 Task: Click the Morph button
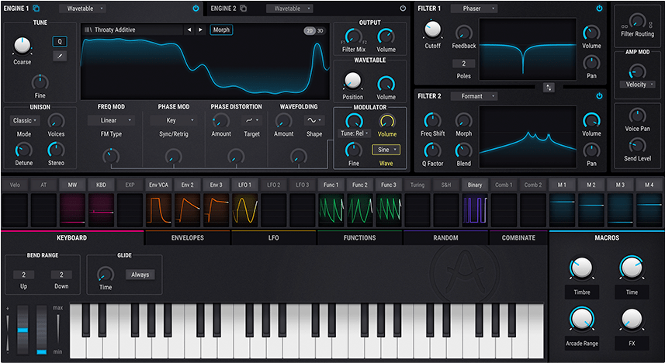[x=221, y=30]
